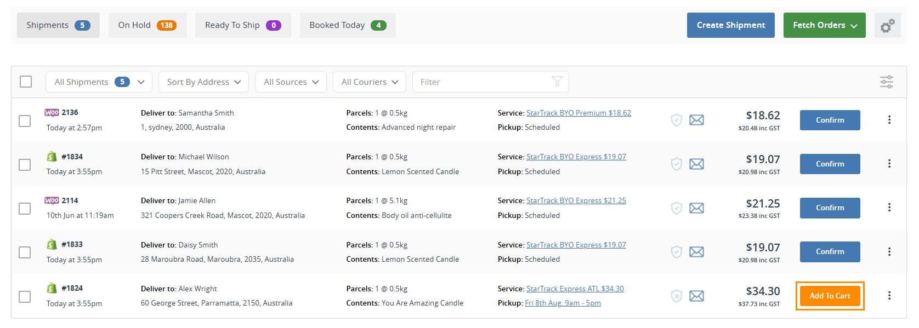Screen dimensions: 919x328
Task: Click the column adjustment sliders icon
Action: tap(886, 82)
